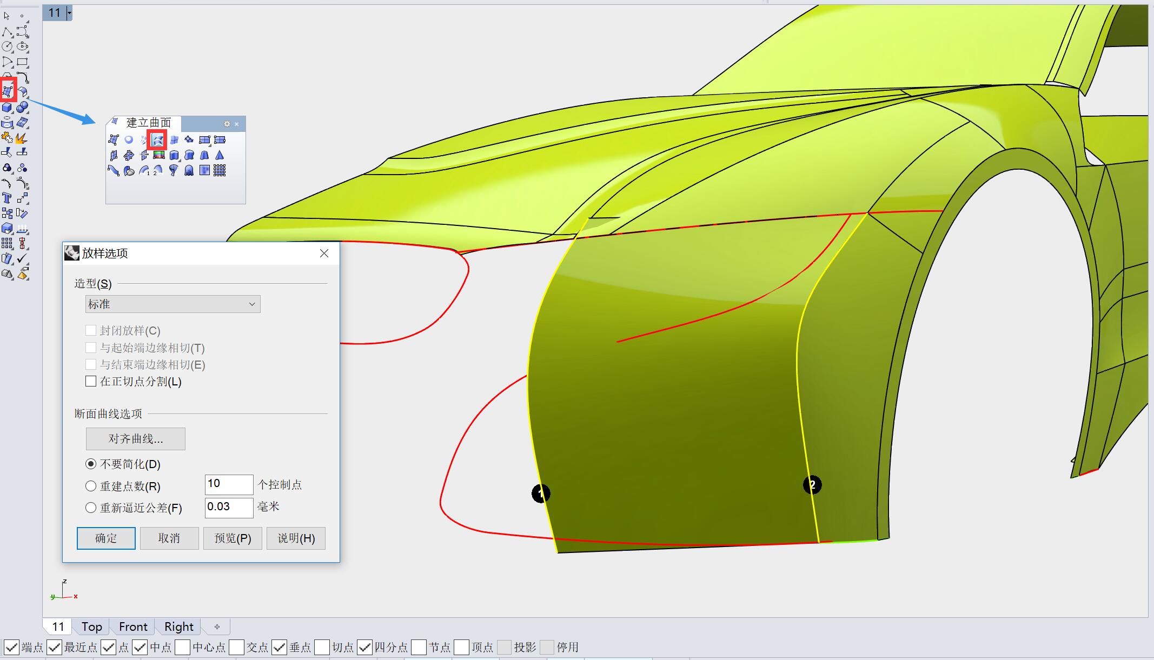1154x660 pixels.
Task: Click the control point count input field
Action: pyautogui.click(x=229, y=484)
